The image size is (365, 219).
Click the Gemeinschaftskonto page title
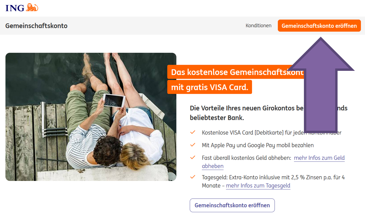(36, 26)
